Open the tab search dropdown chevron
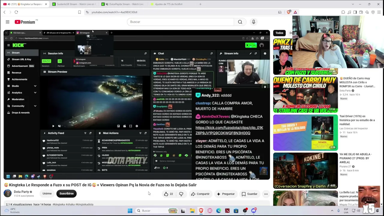The image size is (384, 216). click(x=353, y=4)
